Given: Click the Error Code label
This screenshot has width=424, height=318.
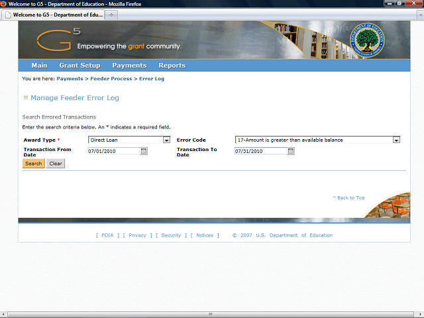Looking at the screenshot, I should pos(191,140).
